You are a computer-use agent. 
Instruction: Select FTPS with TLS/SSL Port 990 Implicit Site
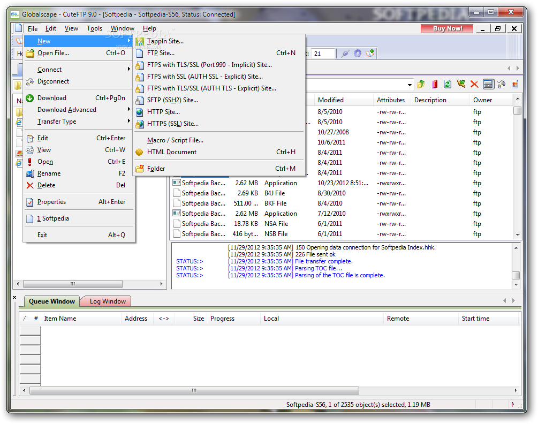[219, 64]
